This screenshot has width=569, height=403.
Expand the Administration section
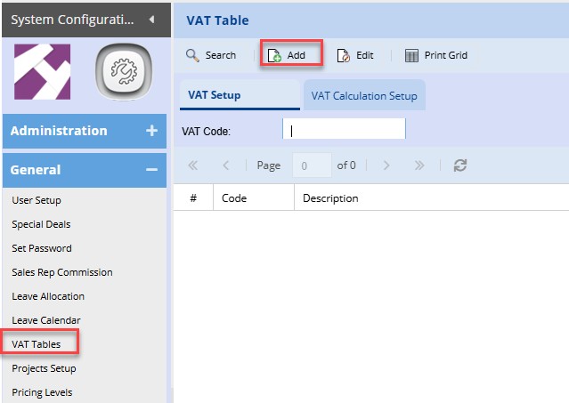pos(151,131)
